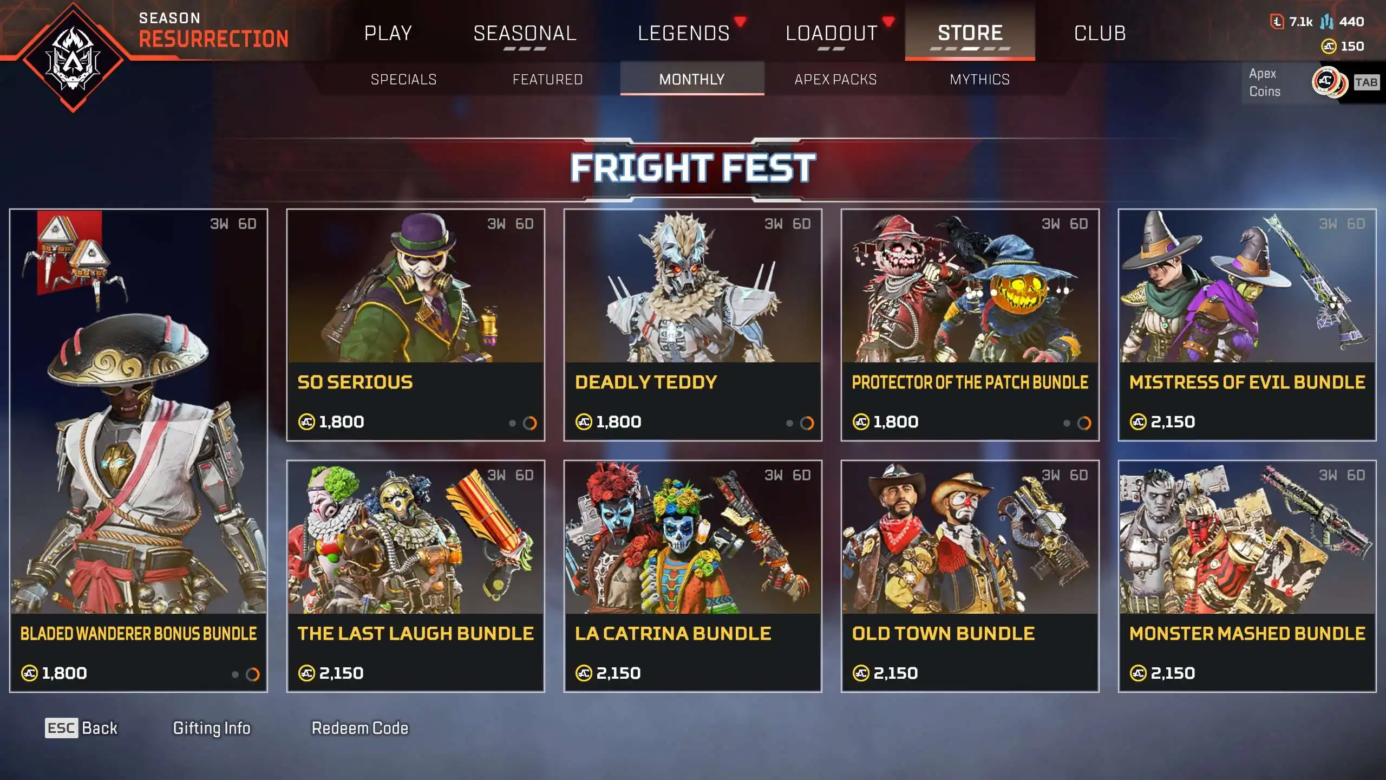Viewport: 1386px width, 780px height.
Task: Open the Mistress of Evil Bundle
Action: coord(1247,325)
